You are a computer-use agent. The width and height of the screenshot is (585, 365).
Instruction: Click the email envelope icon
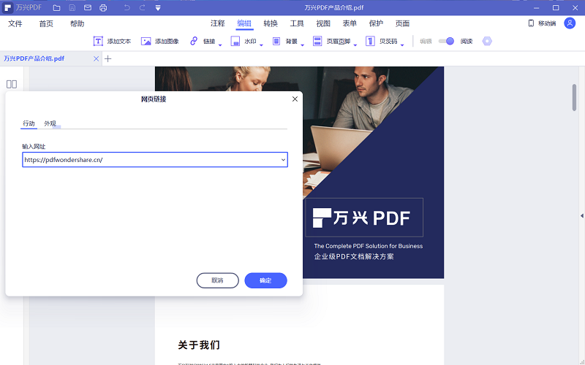point(88,8)
